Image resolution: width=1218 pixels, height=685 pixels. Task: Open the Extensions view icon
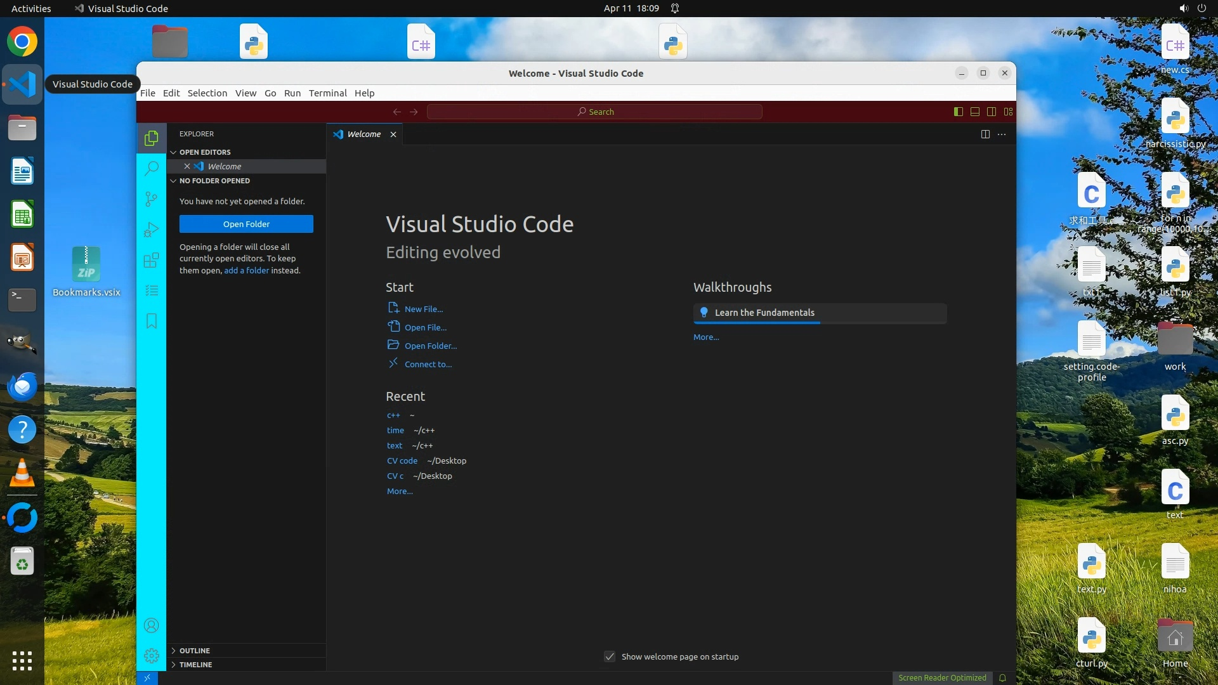151,260
